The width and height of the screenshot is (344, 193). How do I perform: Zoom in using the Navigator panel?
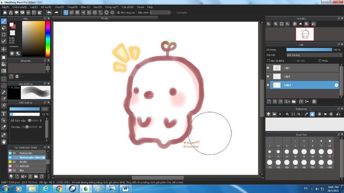[x=276, y=24]
